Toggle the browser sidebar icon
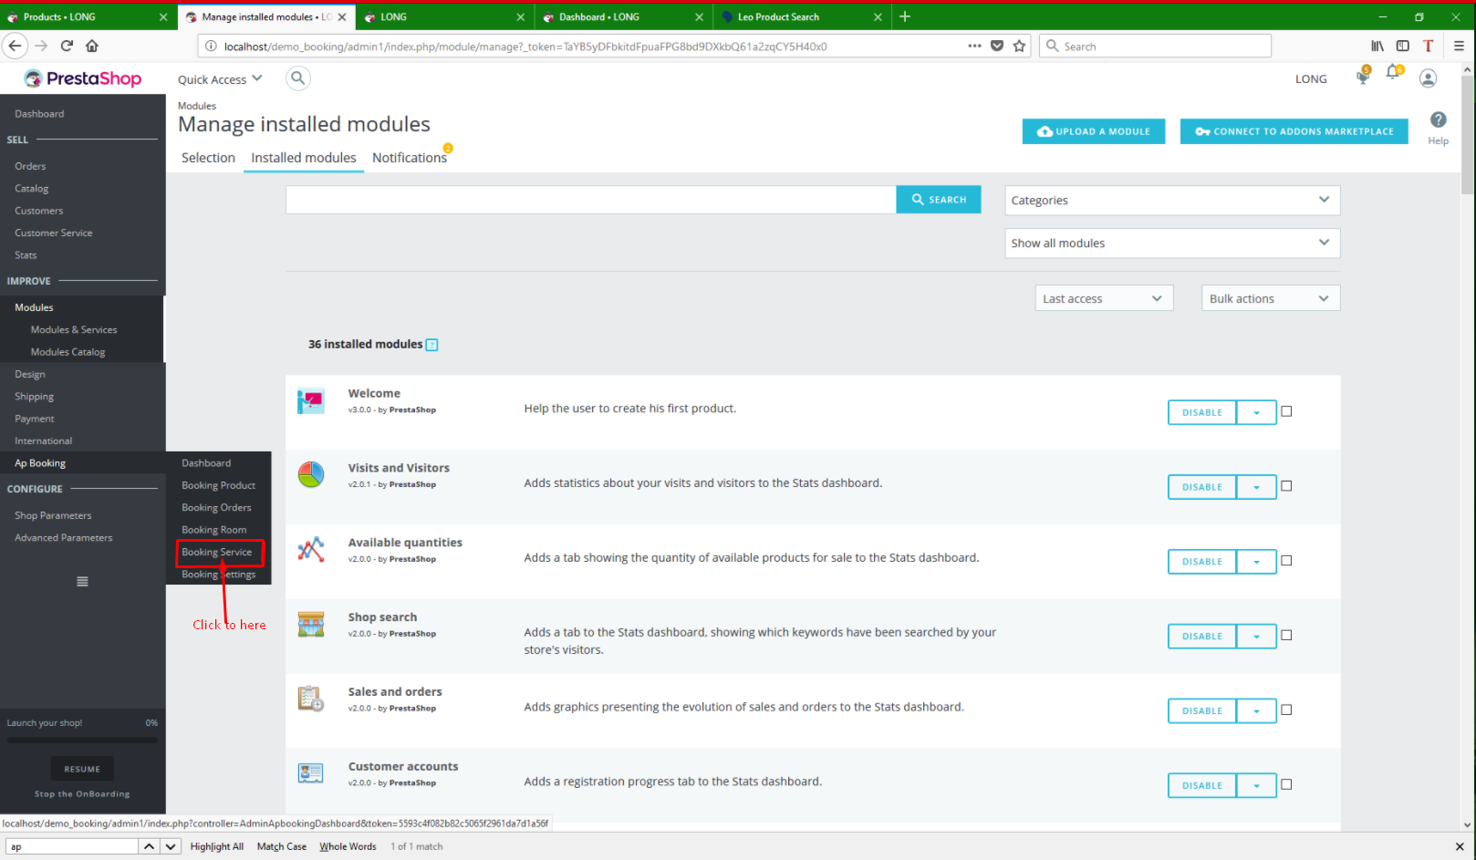The width and height of the screenshot is (1476, 860). (1403, 46)
